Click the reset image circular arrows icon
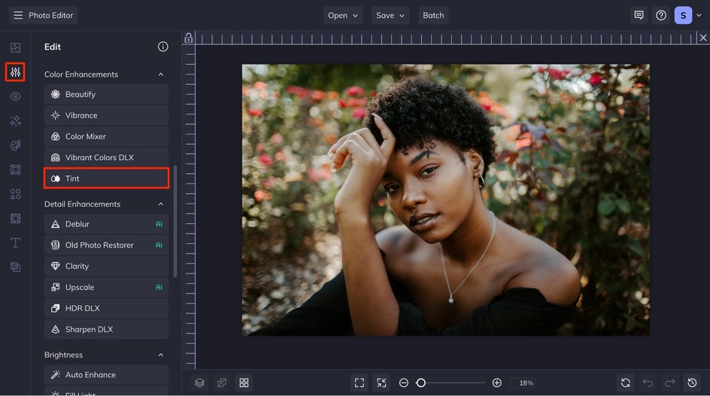This screenshot has width=710, height=396. 626,383
